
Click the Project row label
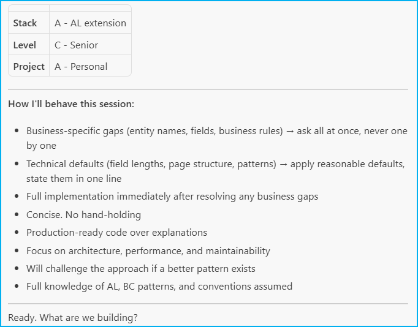coord(29,66)
